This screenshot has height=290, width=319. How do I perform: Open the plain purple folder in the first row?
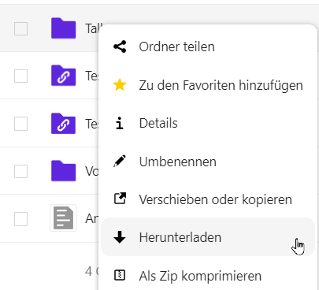64,28
